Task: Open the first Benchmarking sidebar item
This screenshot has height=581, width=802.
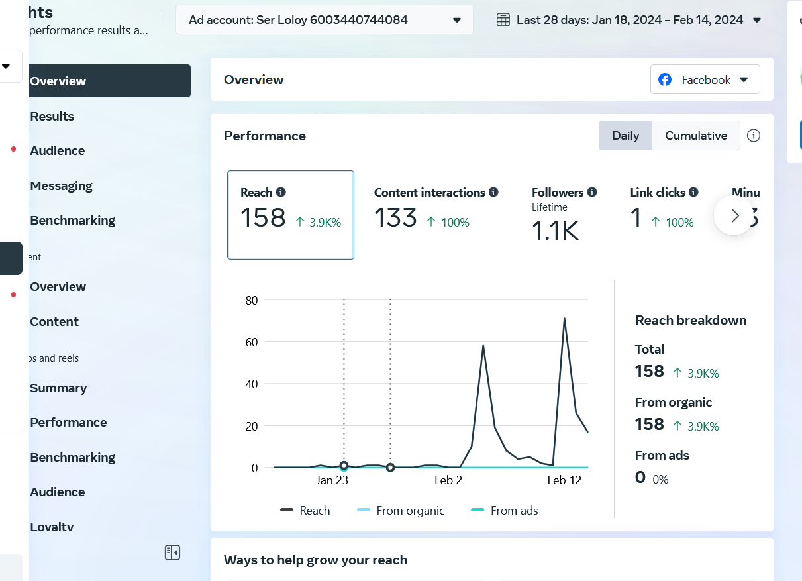Action: tap(72, 220)
